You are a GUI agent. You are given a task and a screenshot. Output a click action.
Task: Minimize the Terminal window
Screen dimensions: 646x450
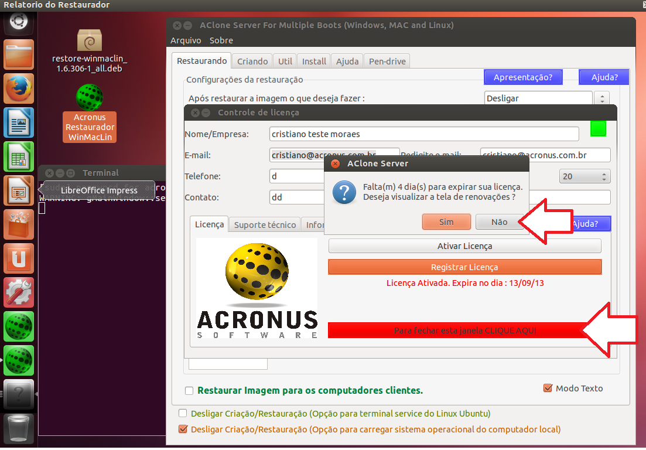pos(60,173)
